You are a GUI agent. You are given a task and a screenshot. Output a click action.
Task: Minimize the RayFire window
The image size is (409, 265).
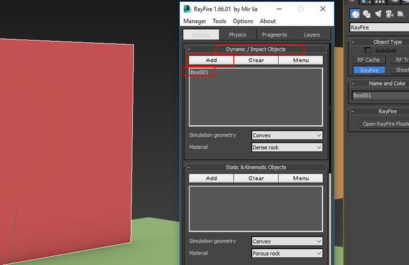(279, 9)
